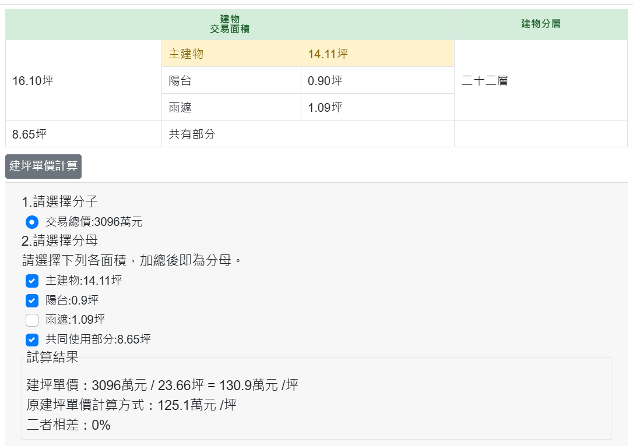The image size is (633, 446).
Task: Click the highlighted 14.11坪 table cell
Action: 328,54
